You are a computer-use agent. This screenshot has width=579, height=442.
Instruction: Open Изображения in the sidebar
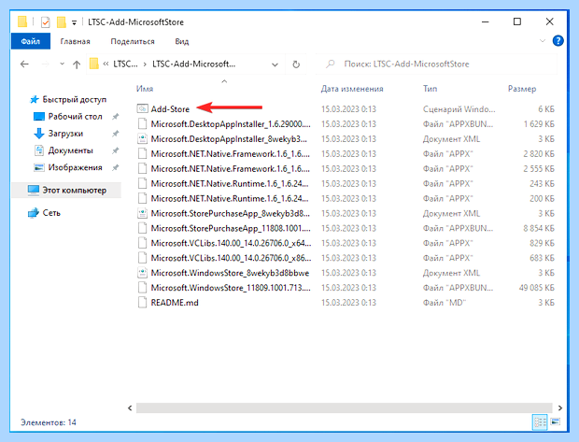[x=75, y=167]
